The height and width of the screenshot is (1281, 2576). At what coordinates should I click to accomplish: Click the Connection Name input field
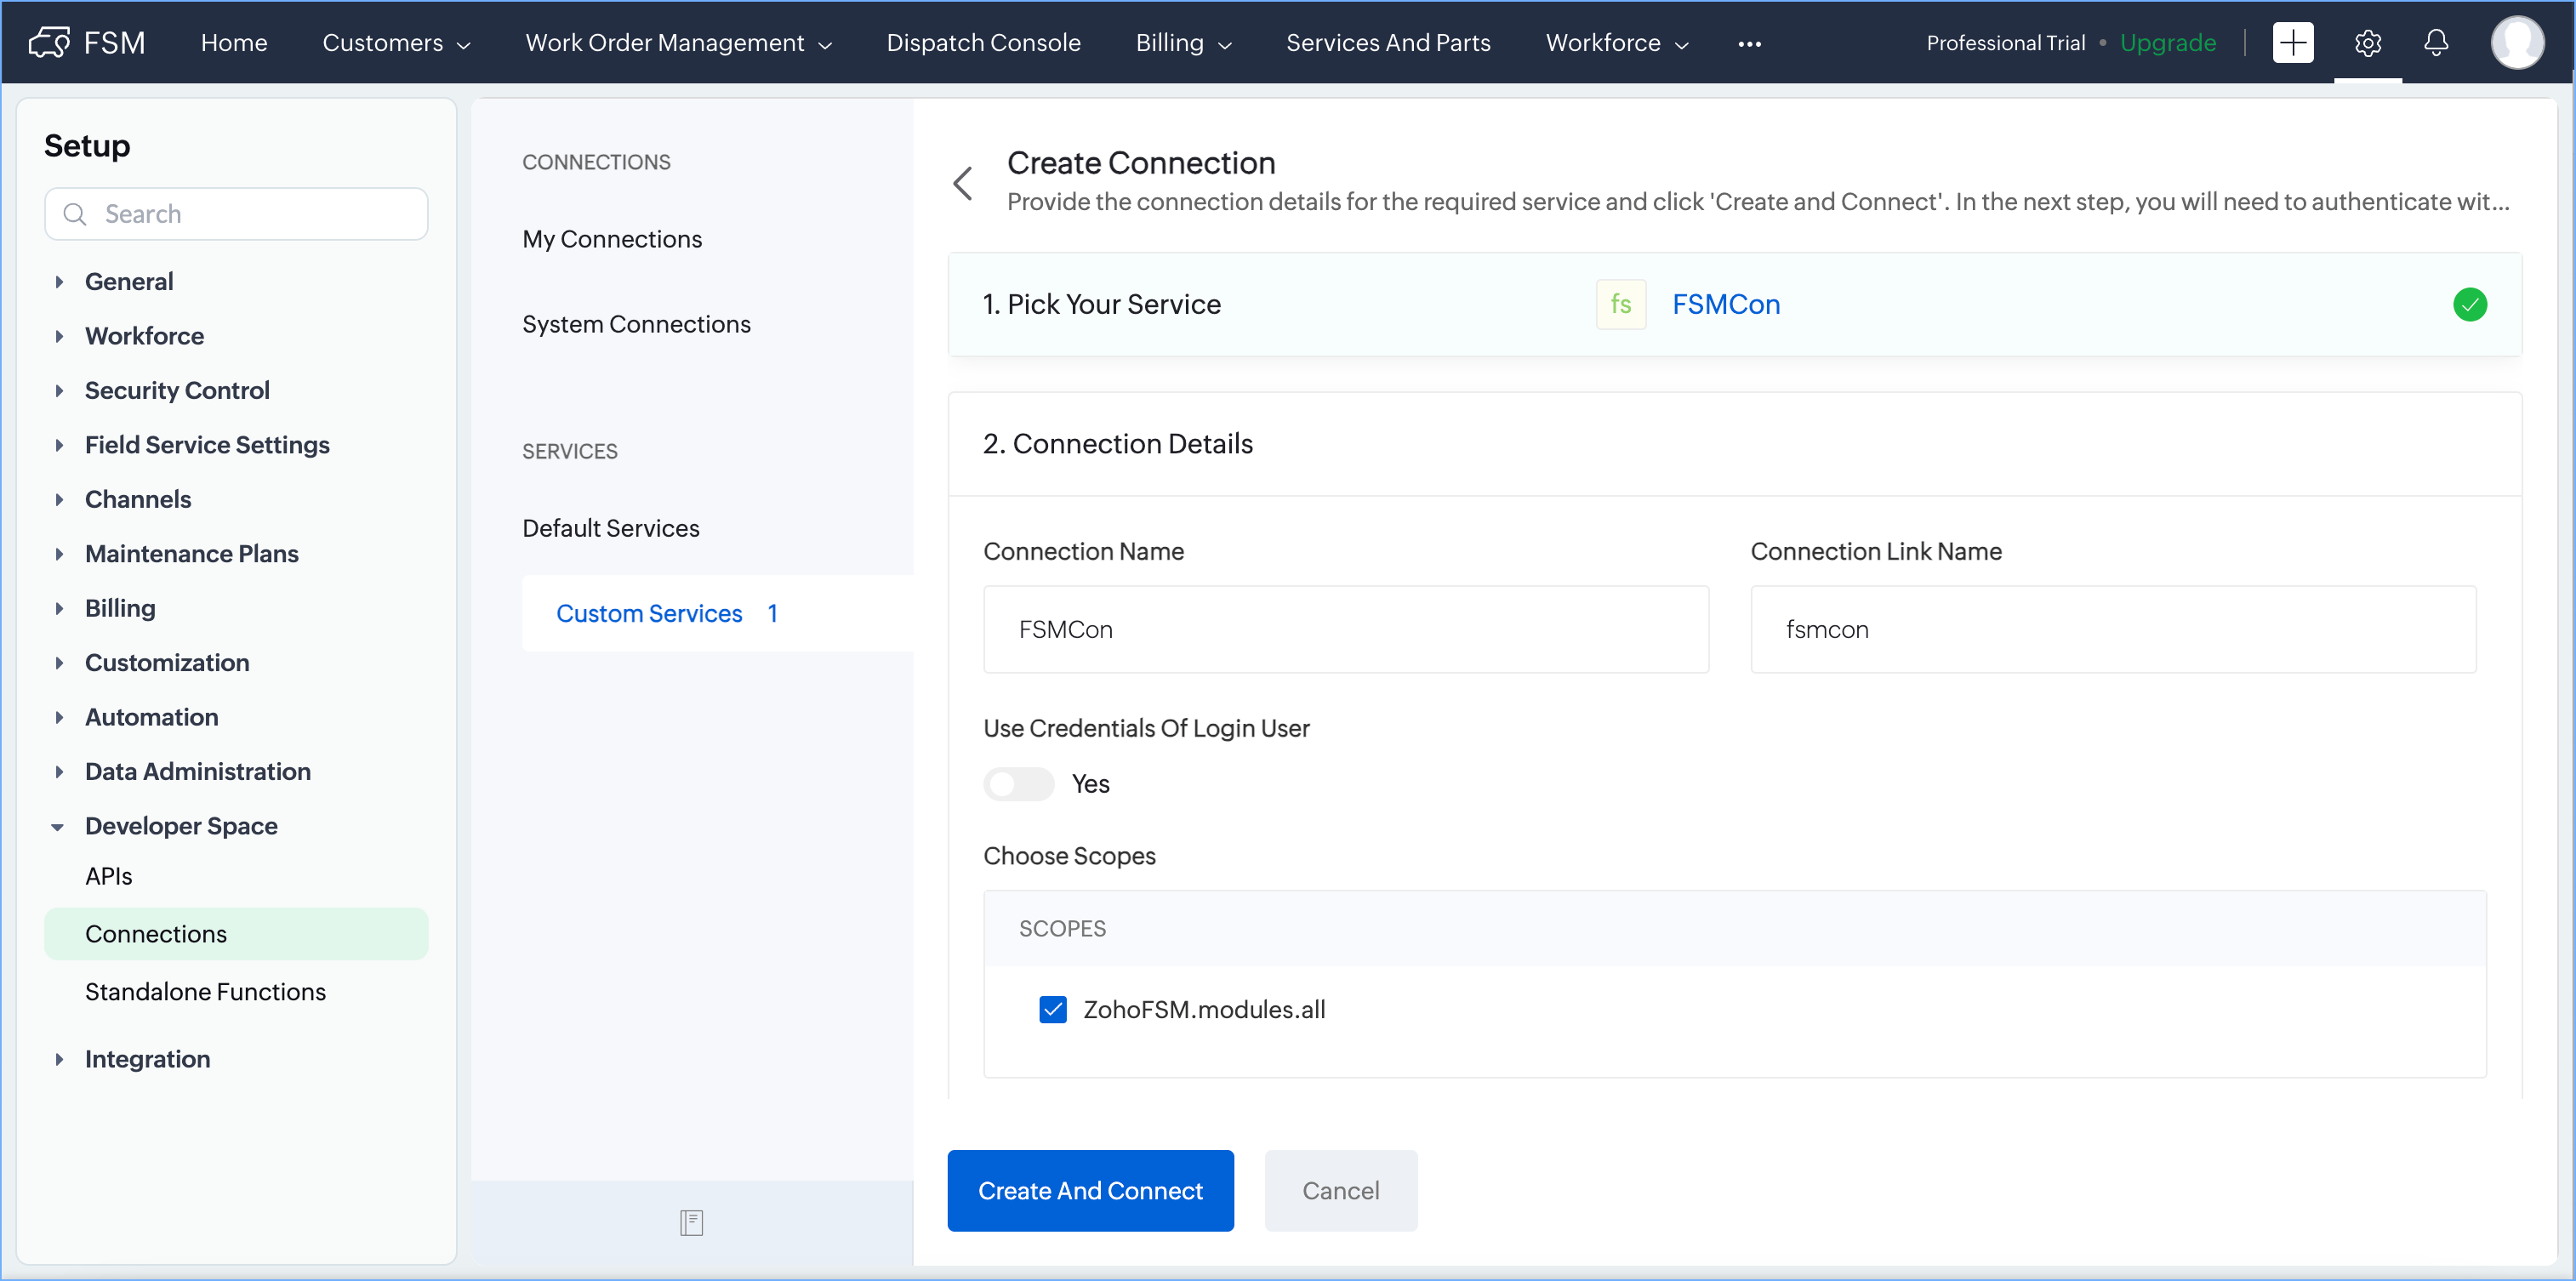tap(1345, 629)
